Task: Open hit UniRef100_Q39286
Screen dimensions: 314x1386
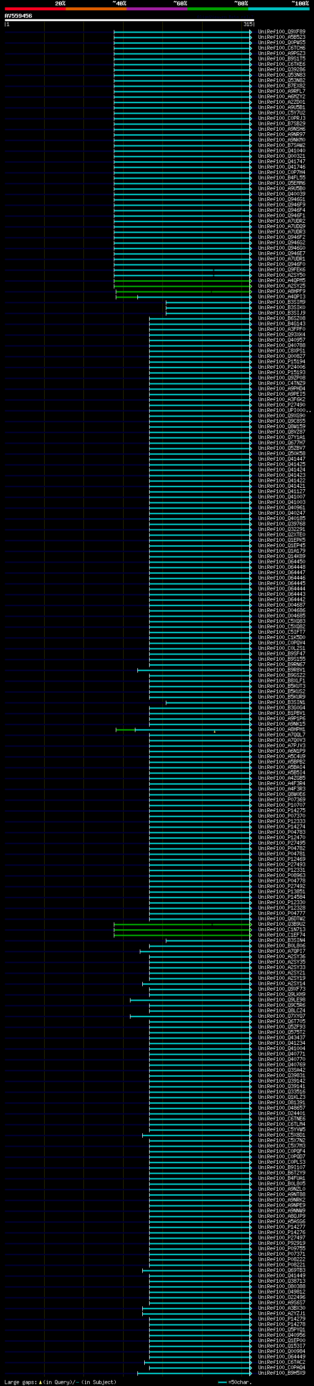Action: (x=282, y=69)
